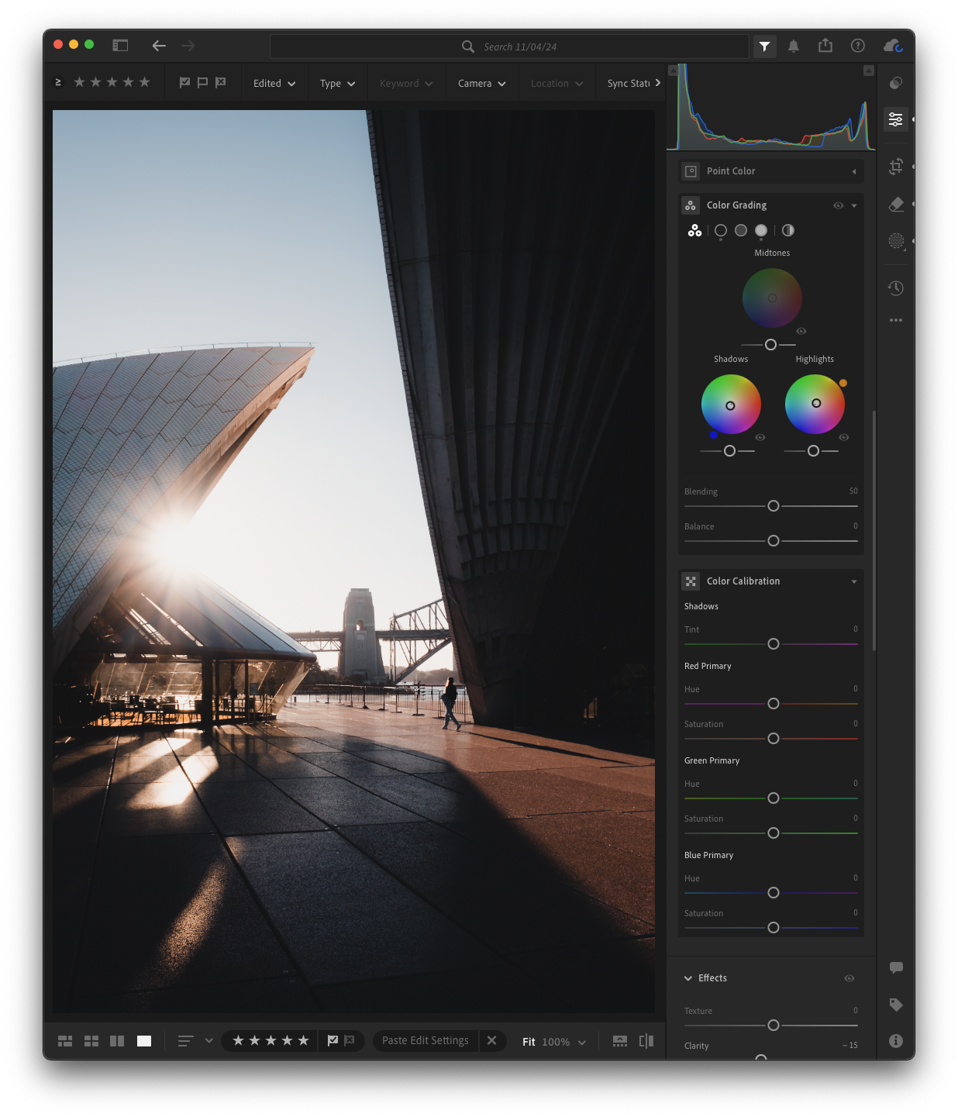Select Global color grading tab
Screen dimensions: 958x1117
(788, 230)
